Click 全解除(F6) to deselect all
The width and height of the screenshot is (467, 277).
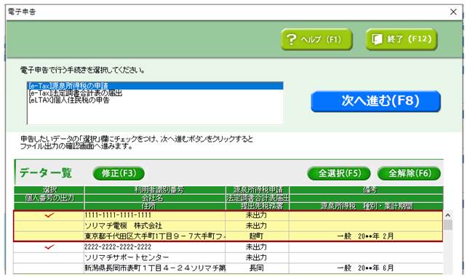coord(410,173)
